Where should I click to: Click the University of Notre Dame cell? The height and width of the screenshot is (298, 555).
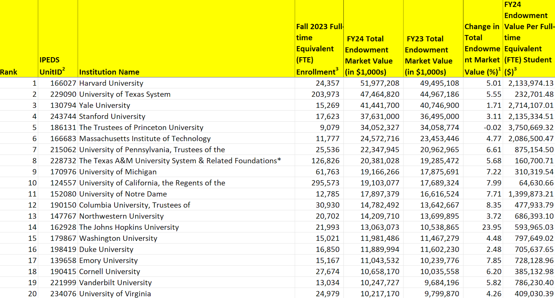[x=186, y=194]
